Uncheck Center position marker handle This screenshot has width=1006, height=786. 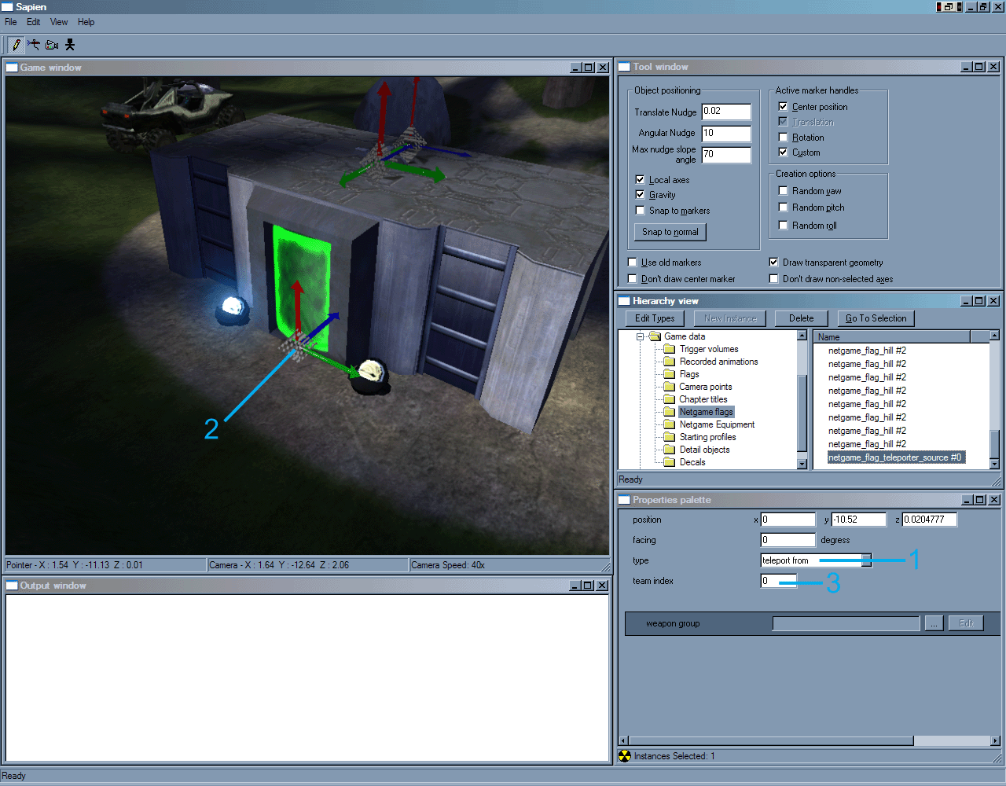click(x=783, y=106)
